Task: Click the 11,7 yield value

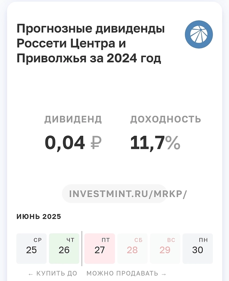Action: pyautogui.click(x=147, y=143)
